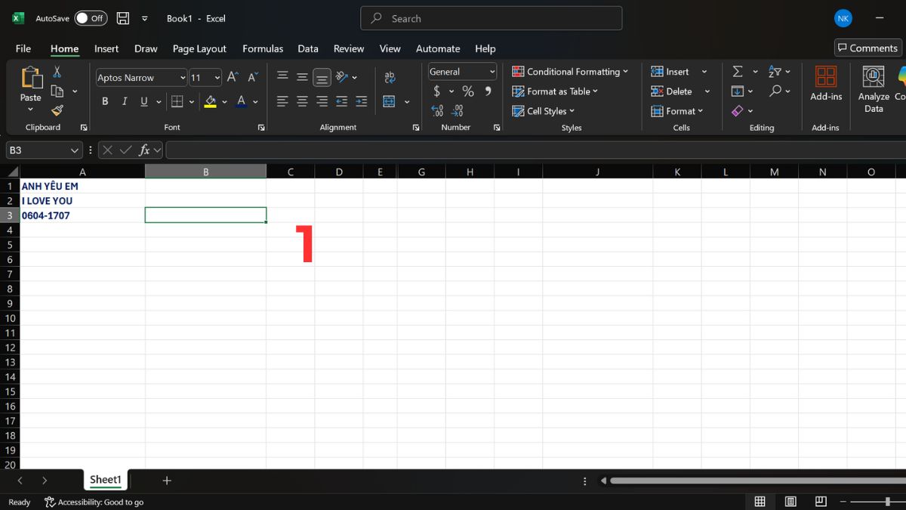Apply percent number style
906x510 pixels.
467,91
